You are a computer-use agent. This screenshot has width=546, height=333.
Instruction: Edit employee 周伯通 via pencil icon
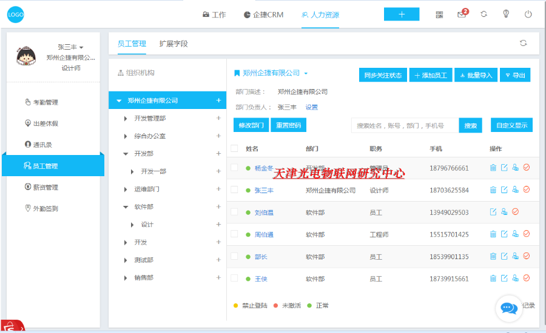504,234
